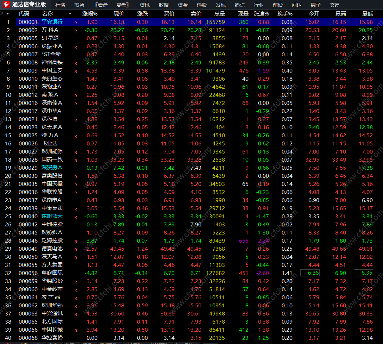383x344 pixels.
Task: Open the 资讯 menu
Action: [x=145, y=5]
